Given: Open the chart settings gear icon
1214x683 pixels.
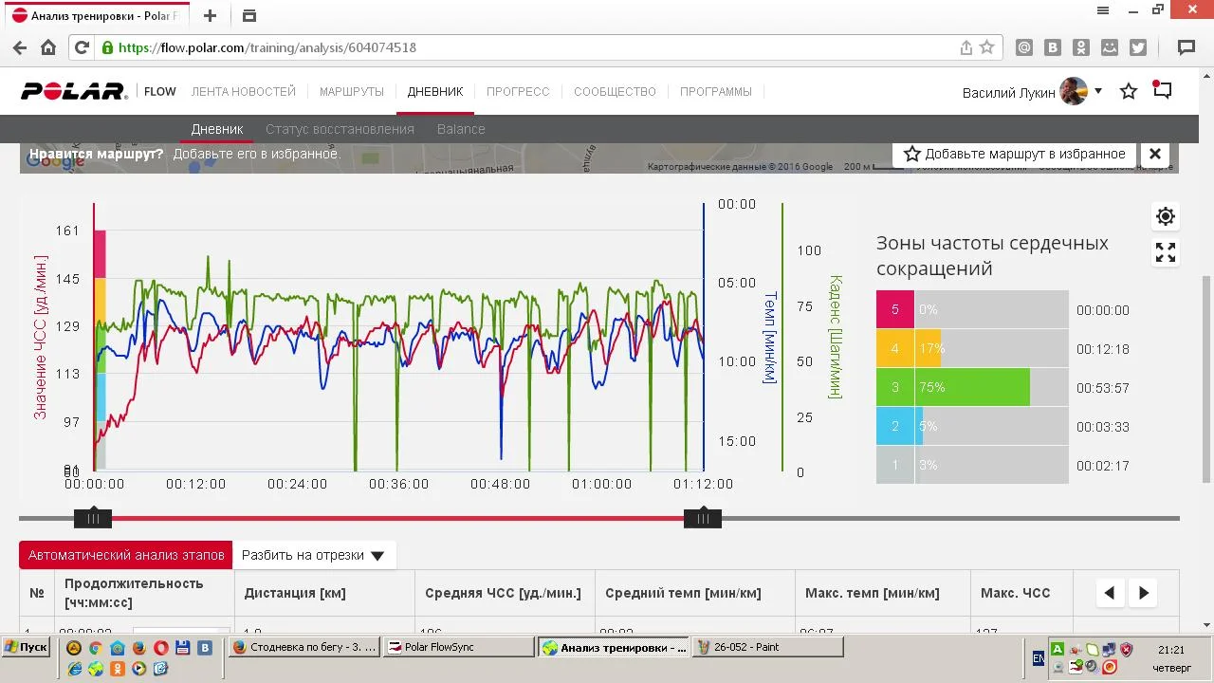Looking at the screenshot, I should pyautogui.click(x=1165, y=216).
